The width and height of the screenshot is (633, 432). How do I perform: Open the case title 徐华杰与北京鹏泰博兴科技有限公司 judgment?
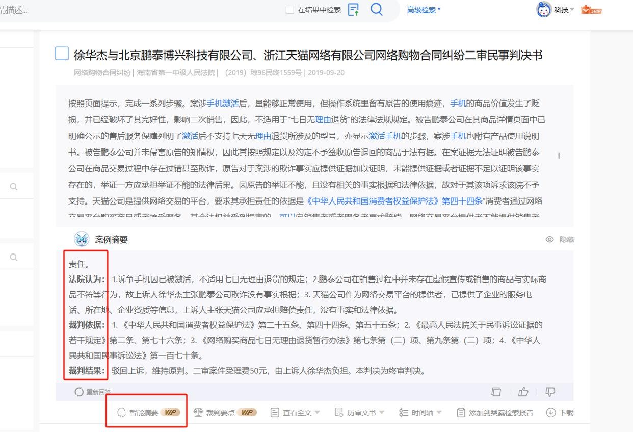click(308, 55)
